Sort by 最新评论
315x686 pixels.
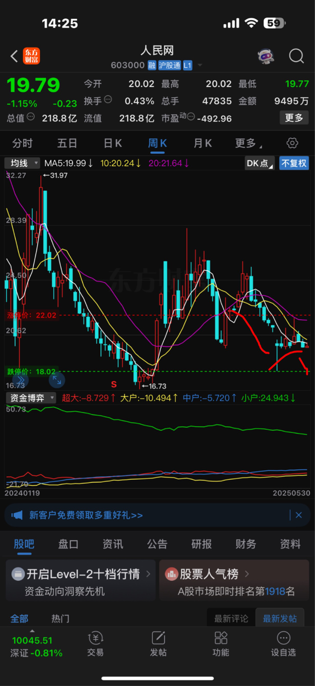(x=231, y=618)
